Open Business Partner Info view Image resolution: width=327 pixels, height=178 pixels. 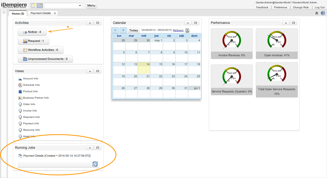click(36, 98)
